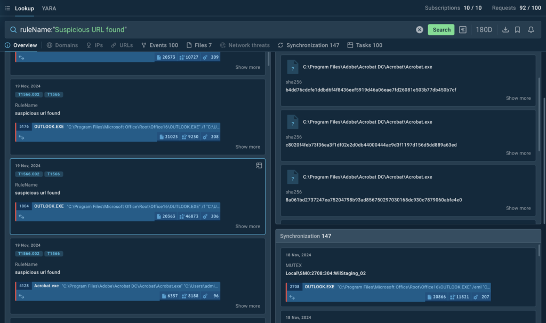This screenshot has width=546, height=323.
Task: Open the sidebar list menu icon
Action: tap(7, 9)
